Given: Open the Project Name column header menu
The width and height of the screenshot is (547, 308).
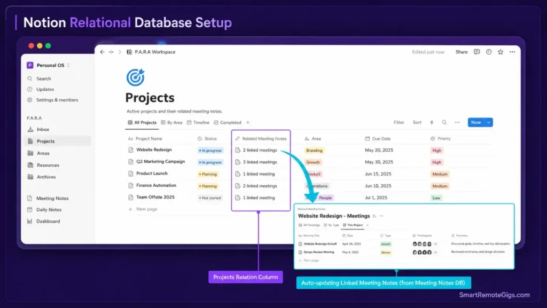Looking at the screenshot, I should pos(145,139).
